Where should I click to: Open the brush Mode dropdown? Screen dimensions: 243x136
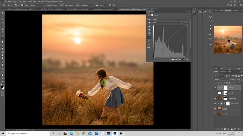point(38,5)
